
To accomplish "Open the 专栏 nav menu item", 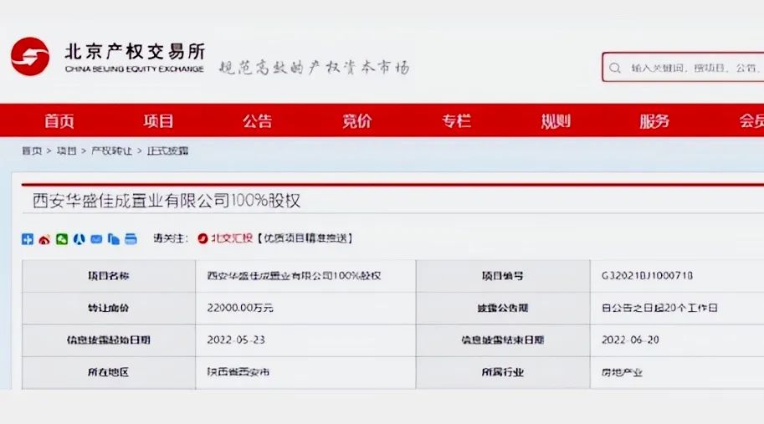I will (457, 120).
